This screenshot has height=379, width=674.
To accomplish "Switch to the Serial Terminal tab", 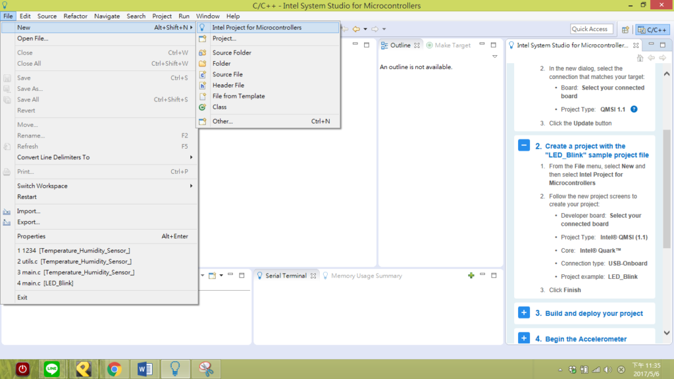I will 286,276.
